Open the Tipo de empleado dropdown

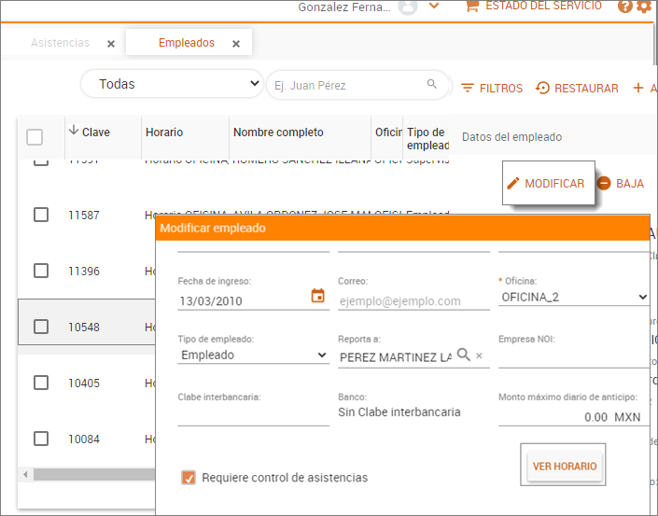coord(253,356)
